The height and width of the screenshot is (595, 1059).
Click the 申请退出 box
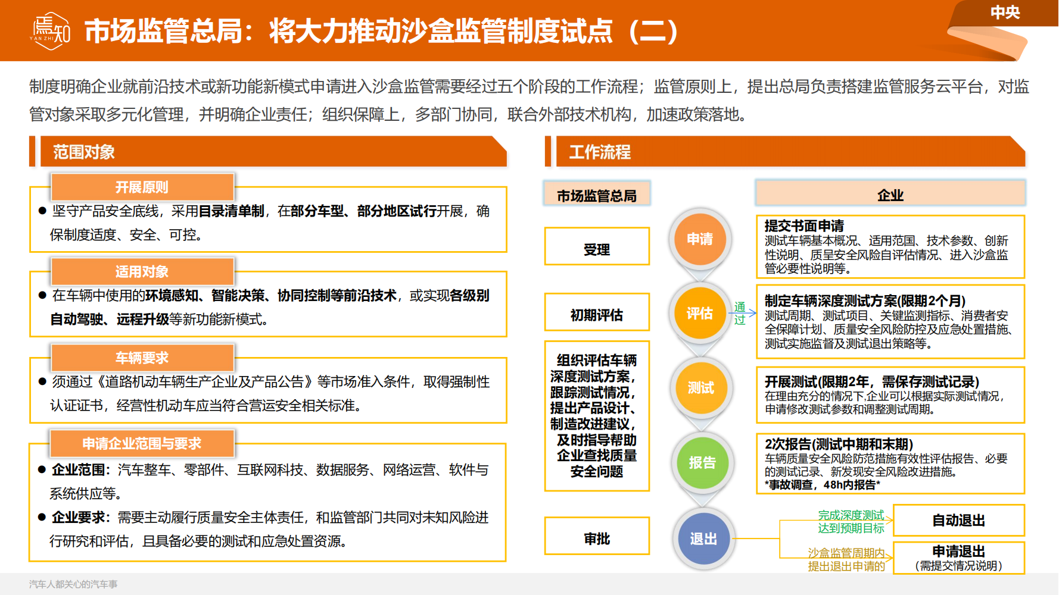click(959, 558)
